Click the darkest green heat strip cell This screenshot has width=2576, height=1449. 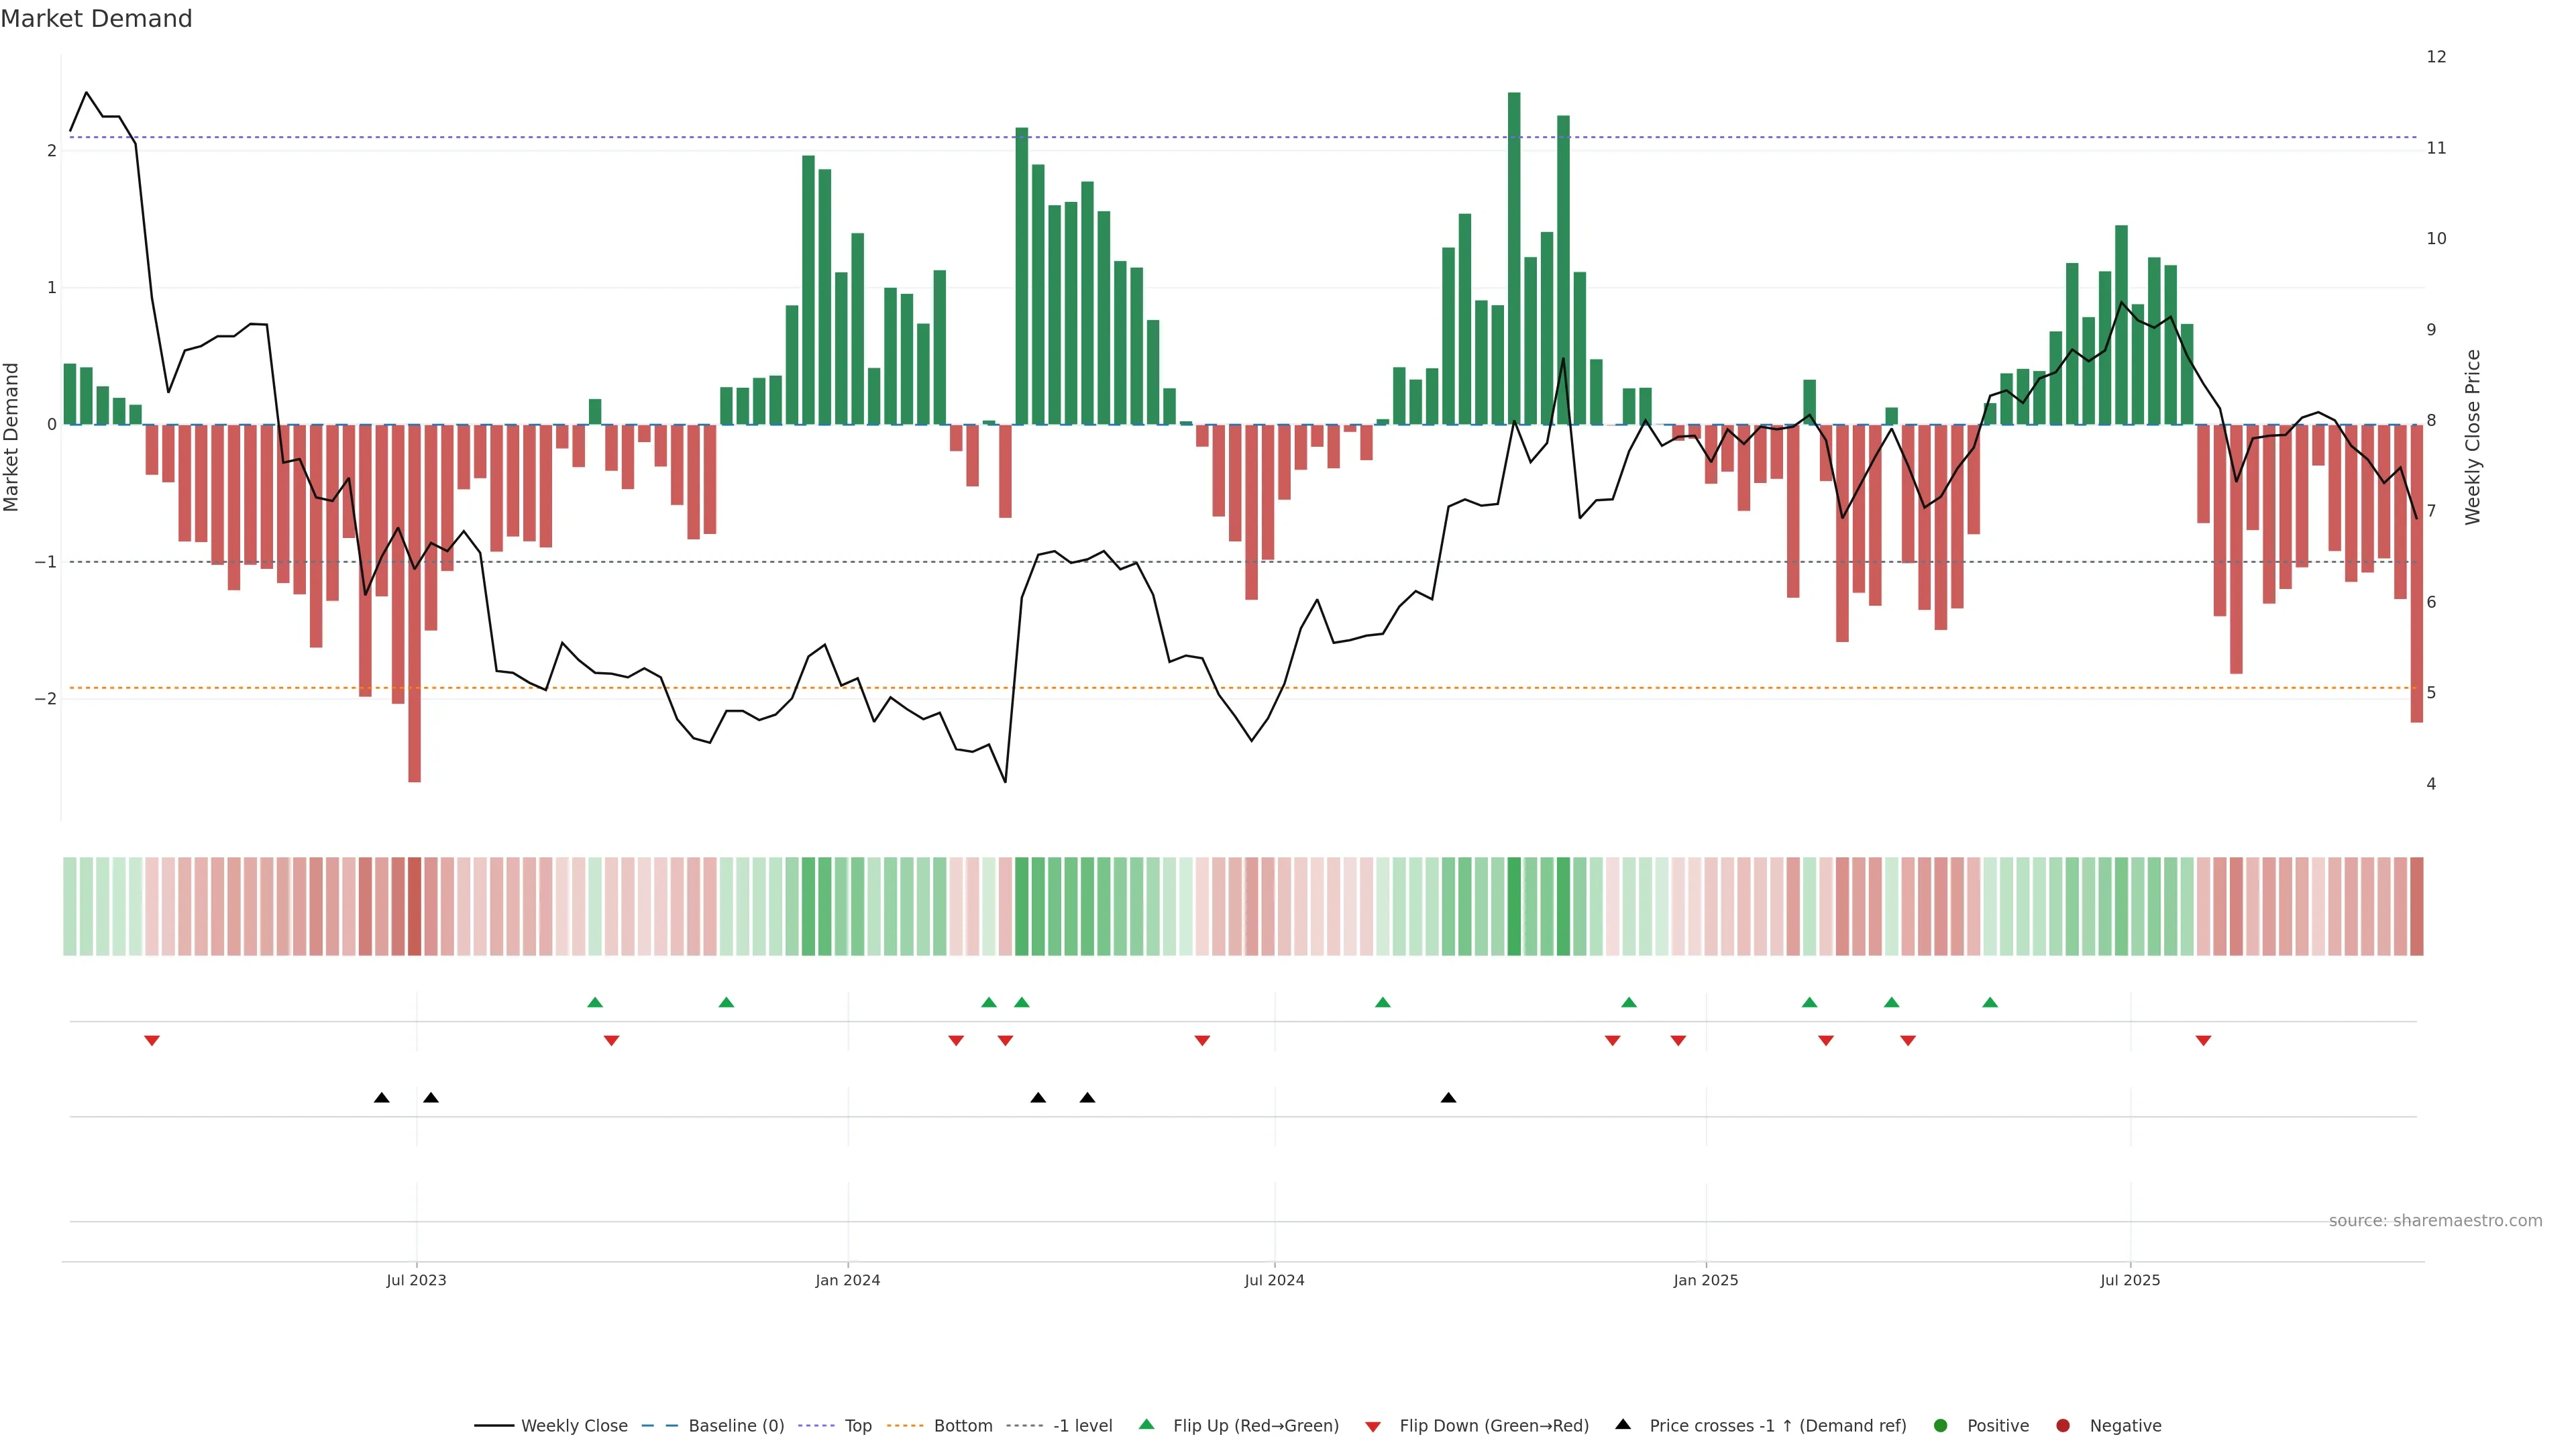click(x=1514, y=906)
